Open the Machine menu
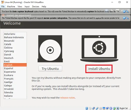The height and width of the screenshot is (110, 131). pos(11,6)
